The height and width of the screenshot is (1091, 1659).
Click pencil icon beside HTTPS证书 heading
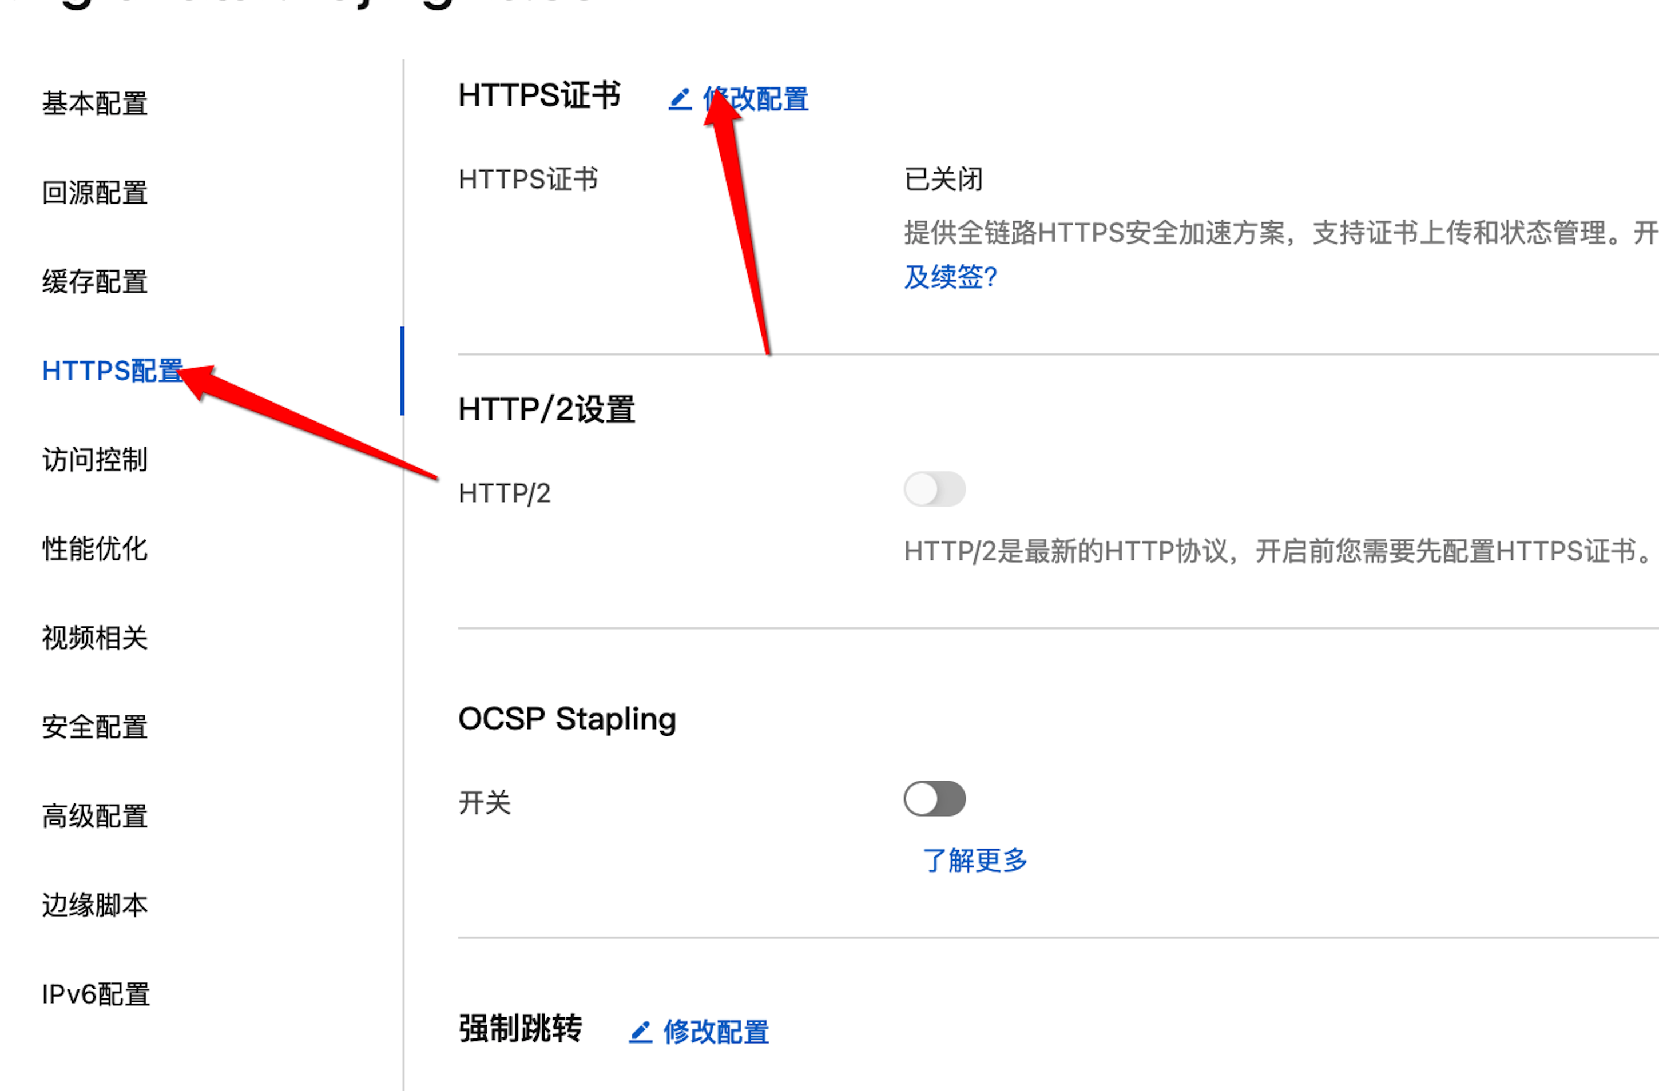tap(680, 99)
